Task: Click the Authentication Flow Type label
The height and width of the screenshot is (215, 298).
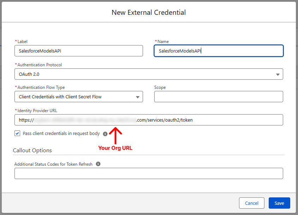Action: pos(41,87)
